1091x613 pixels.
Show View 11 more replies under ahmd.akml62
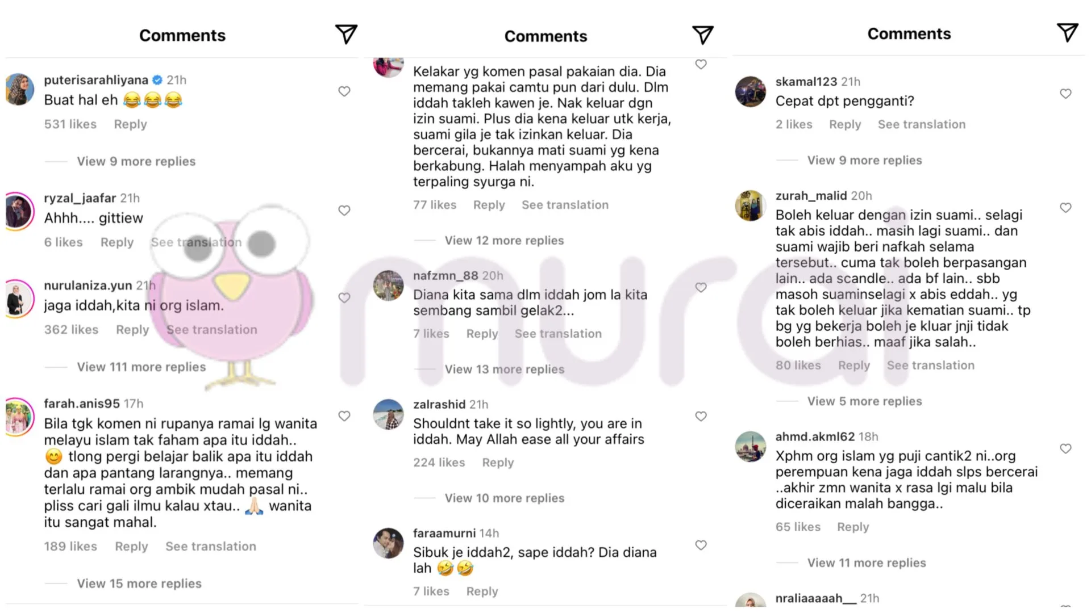(867, 563)
